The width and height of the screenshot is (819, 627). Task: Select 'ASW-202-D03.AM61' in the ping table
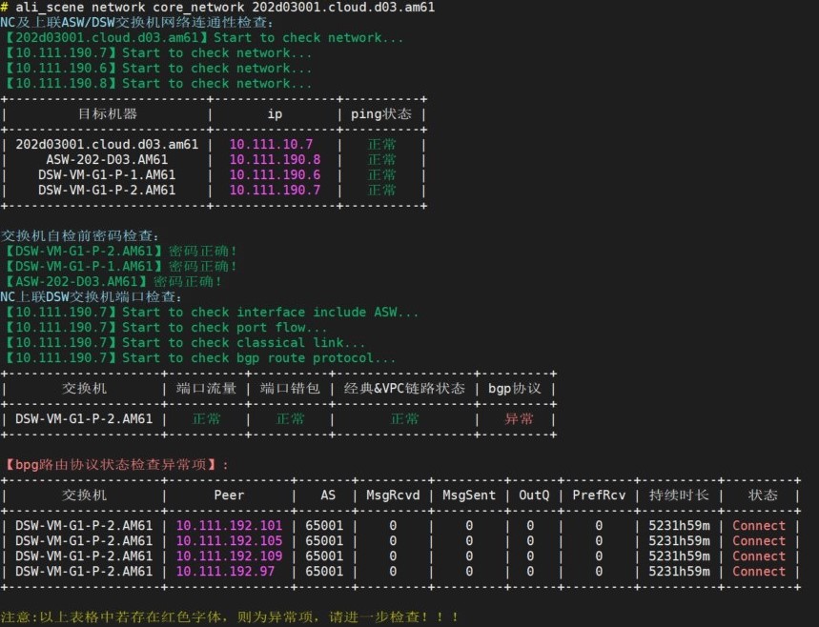coord(107,160)
